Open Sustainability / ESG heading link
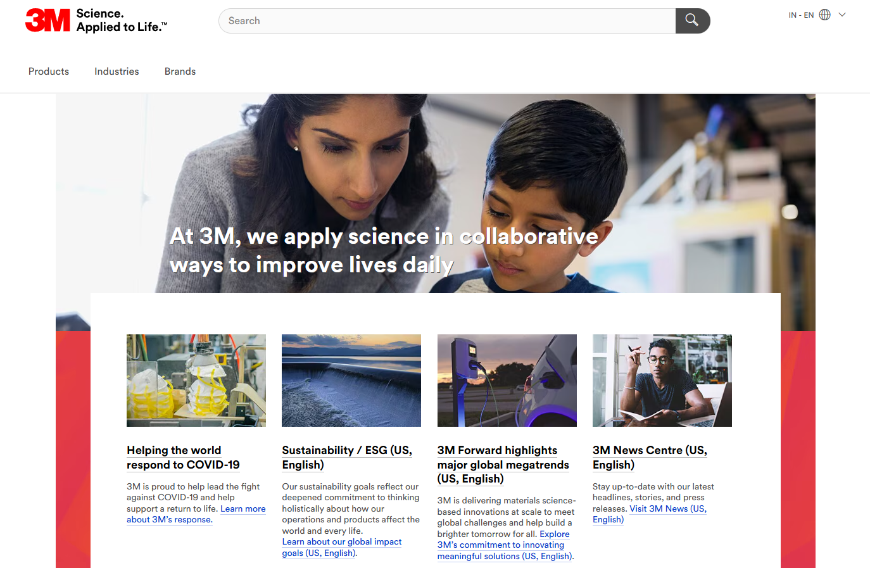The width and height of the screenshot is (870, 568). [x=346, y=457]
